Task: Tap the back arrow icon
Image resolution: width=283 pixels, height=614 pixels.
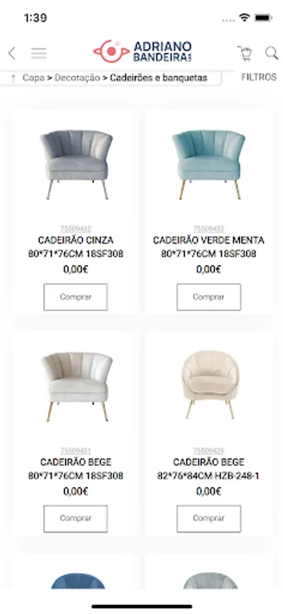Action: coord(12,53)
